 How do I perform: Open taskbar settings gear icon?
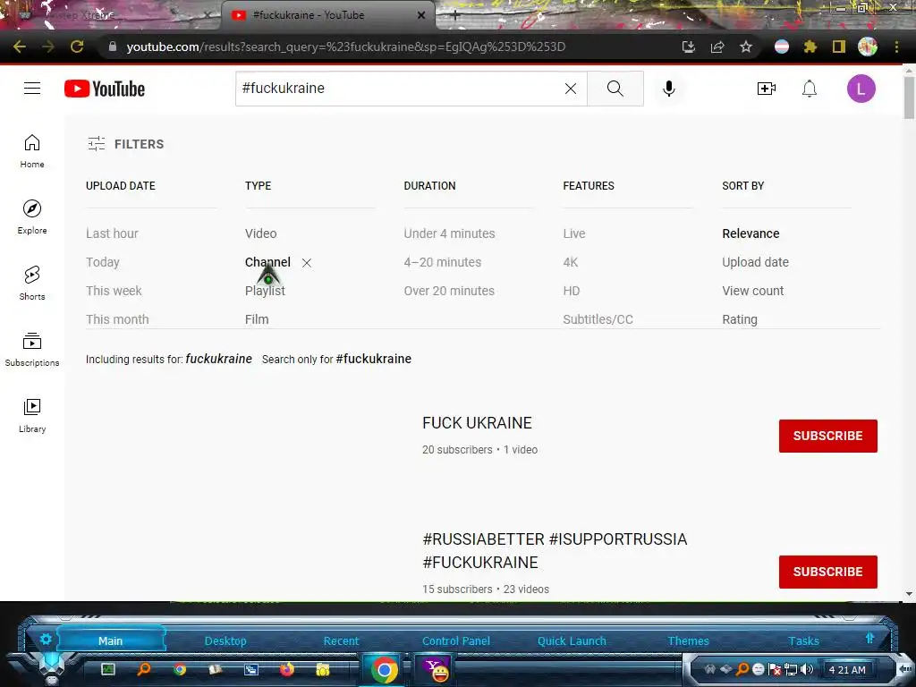(x=46, y=639)
